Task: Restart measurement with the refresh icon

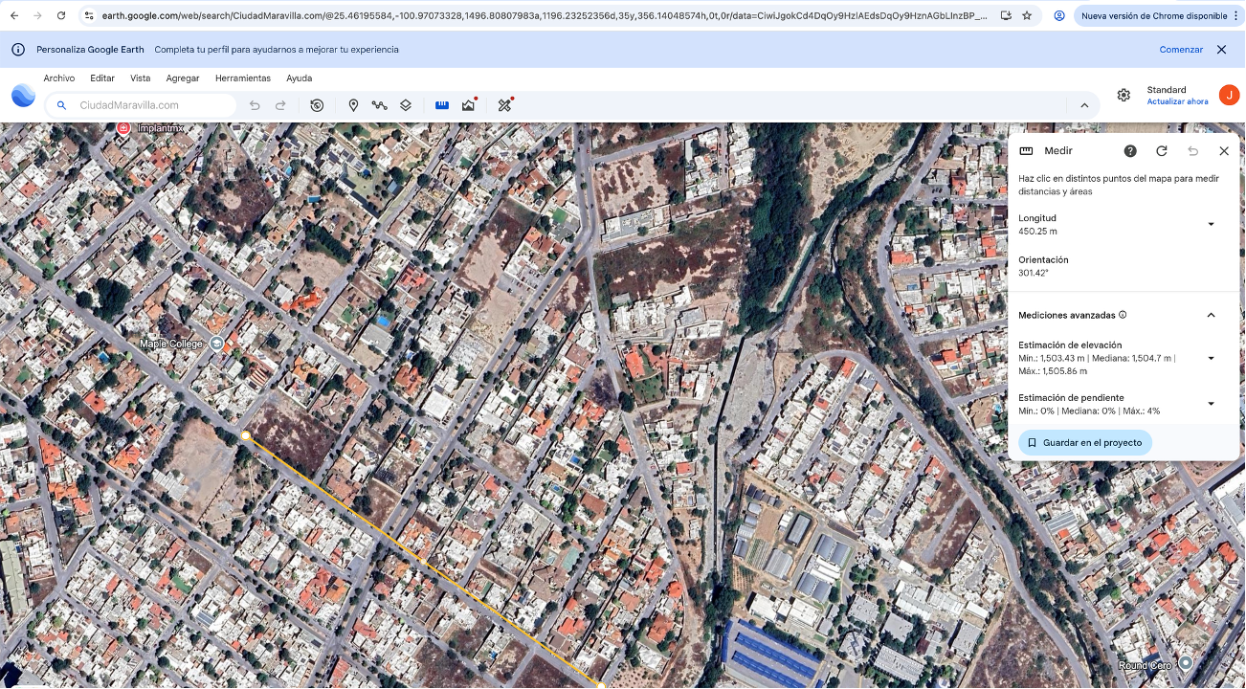Action: [1162, 151]
